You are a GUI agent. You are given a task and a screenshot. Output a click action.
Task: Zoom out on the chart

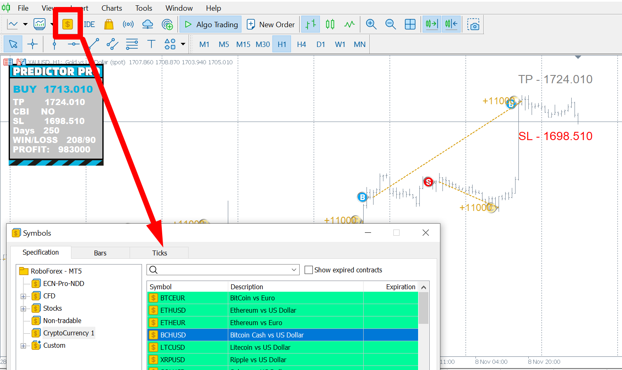(390, 24)
